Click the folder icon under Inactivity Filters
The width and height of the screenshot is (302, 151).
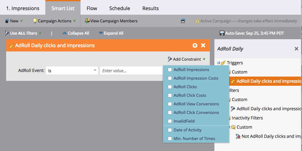click(x=233, y=127)
